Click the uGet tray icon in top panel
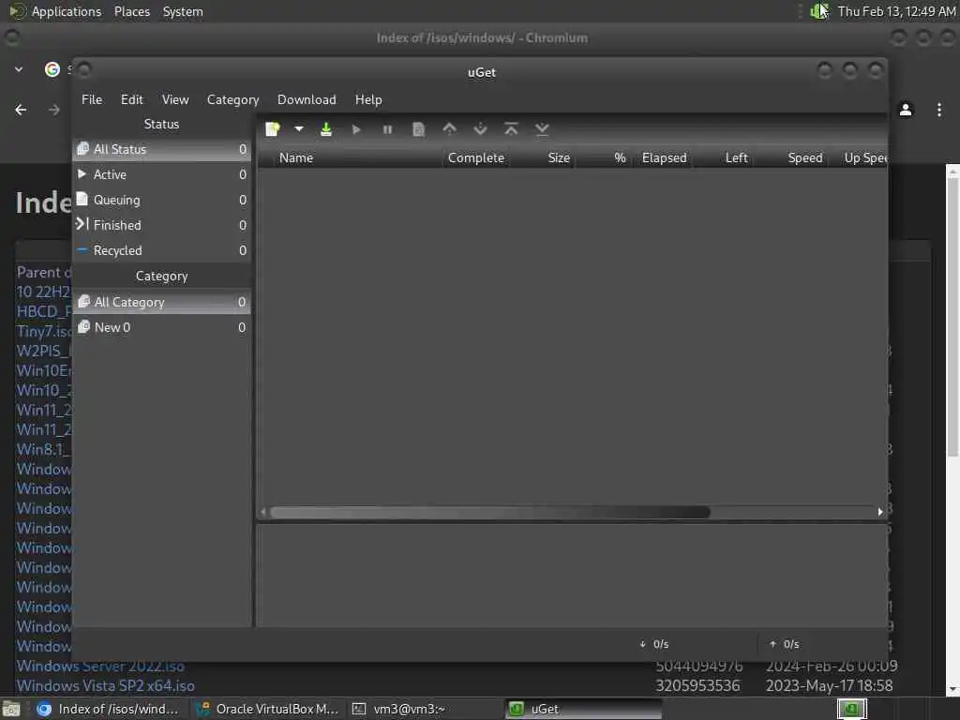The height and width of the screenshot is (720, 960). click(x=817, y=11)
